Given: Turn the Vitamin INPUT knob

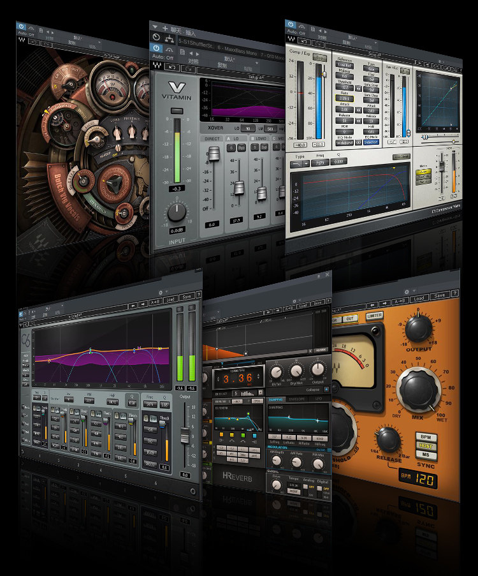Looking at the screenshot, I should [177, 212].
